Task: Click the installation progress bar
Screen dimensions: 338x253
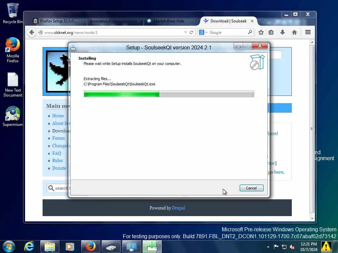Action: 169,94
